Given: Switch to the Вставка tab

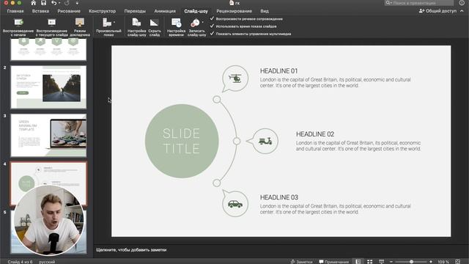Looking at the screenshot, I should pos(40,11).
